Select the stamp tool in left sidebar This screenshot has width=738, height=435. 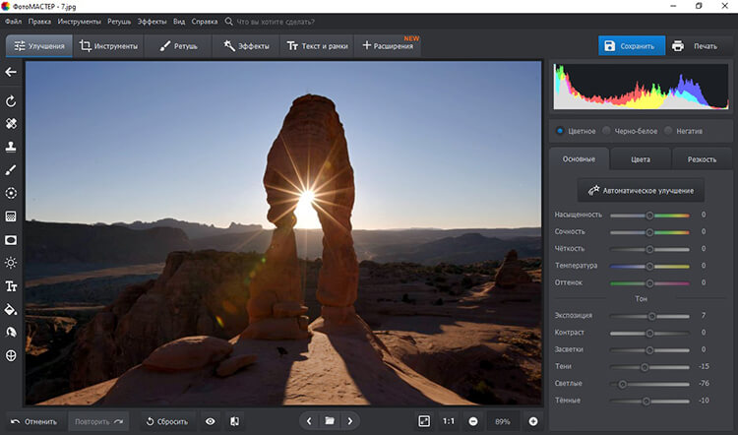(x=11, y=147)
